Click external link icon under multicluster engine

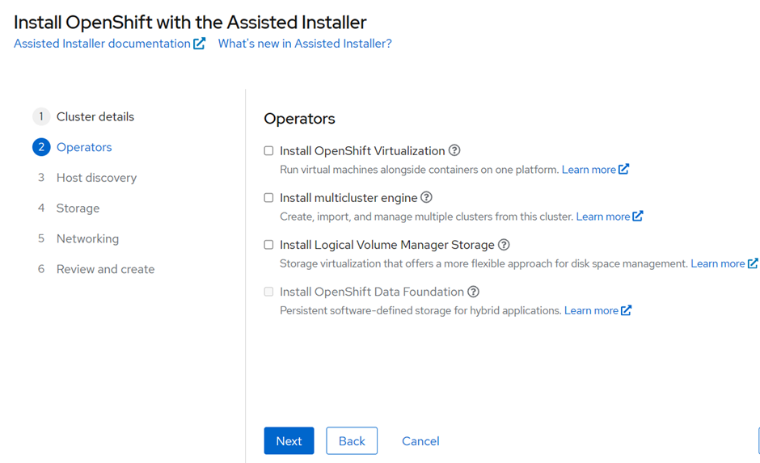coord(638,216)
